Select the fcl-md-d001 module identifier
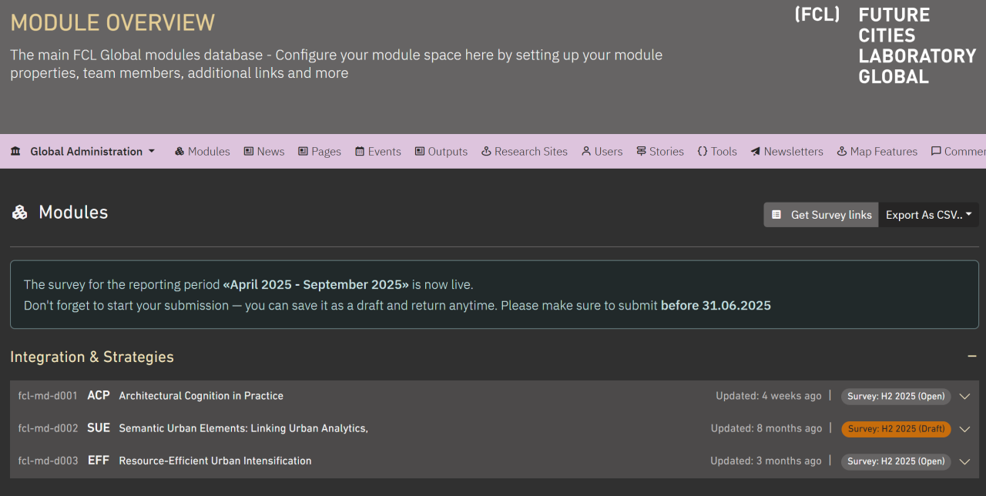Image resolution: width=986 pixels, height=496 pixels. 47,396
